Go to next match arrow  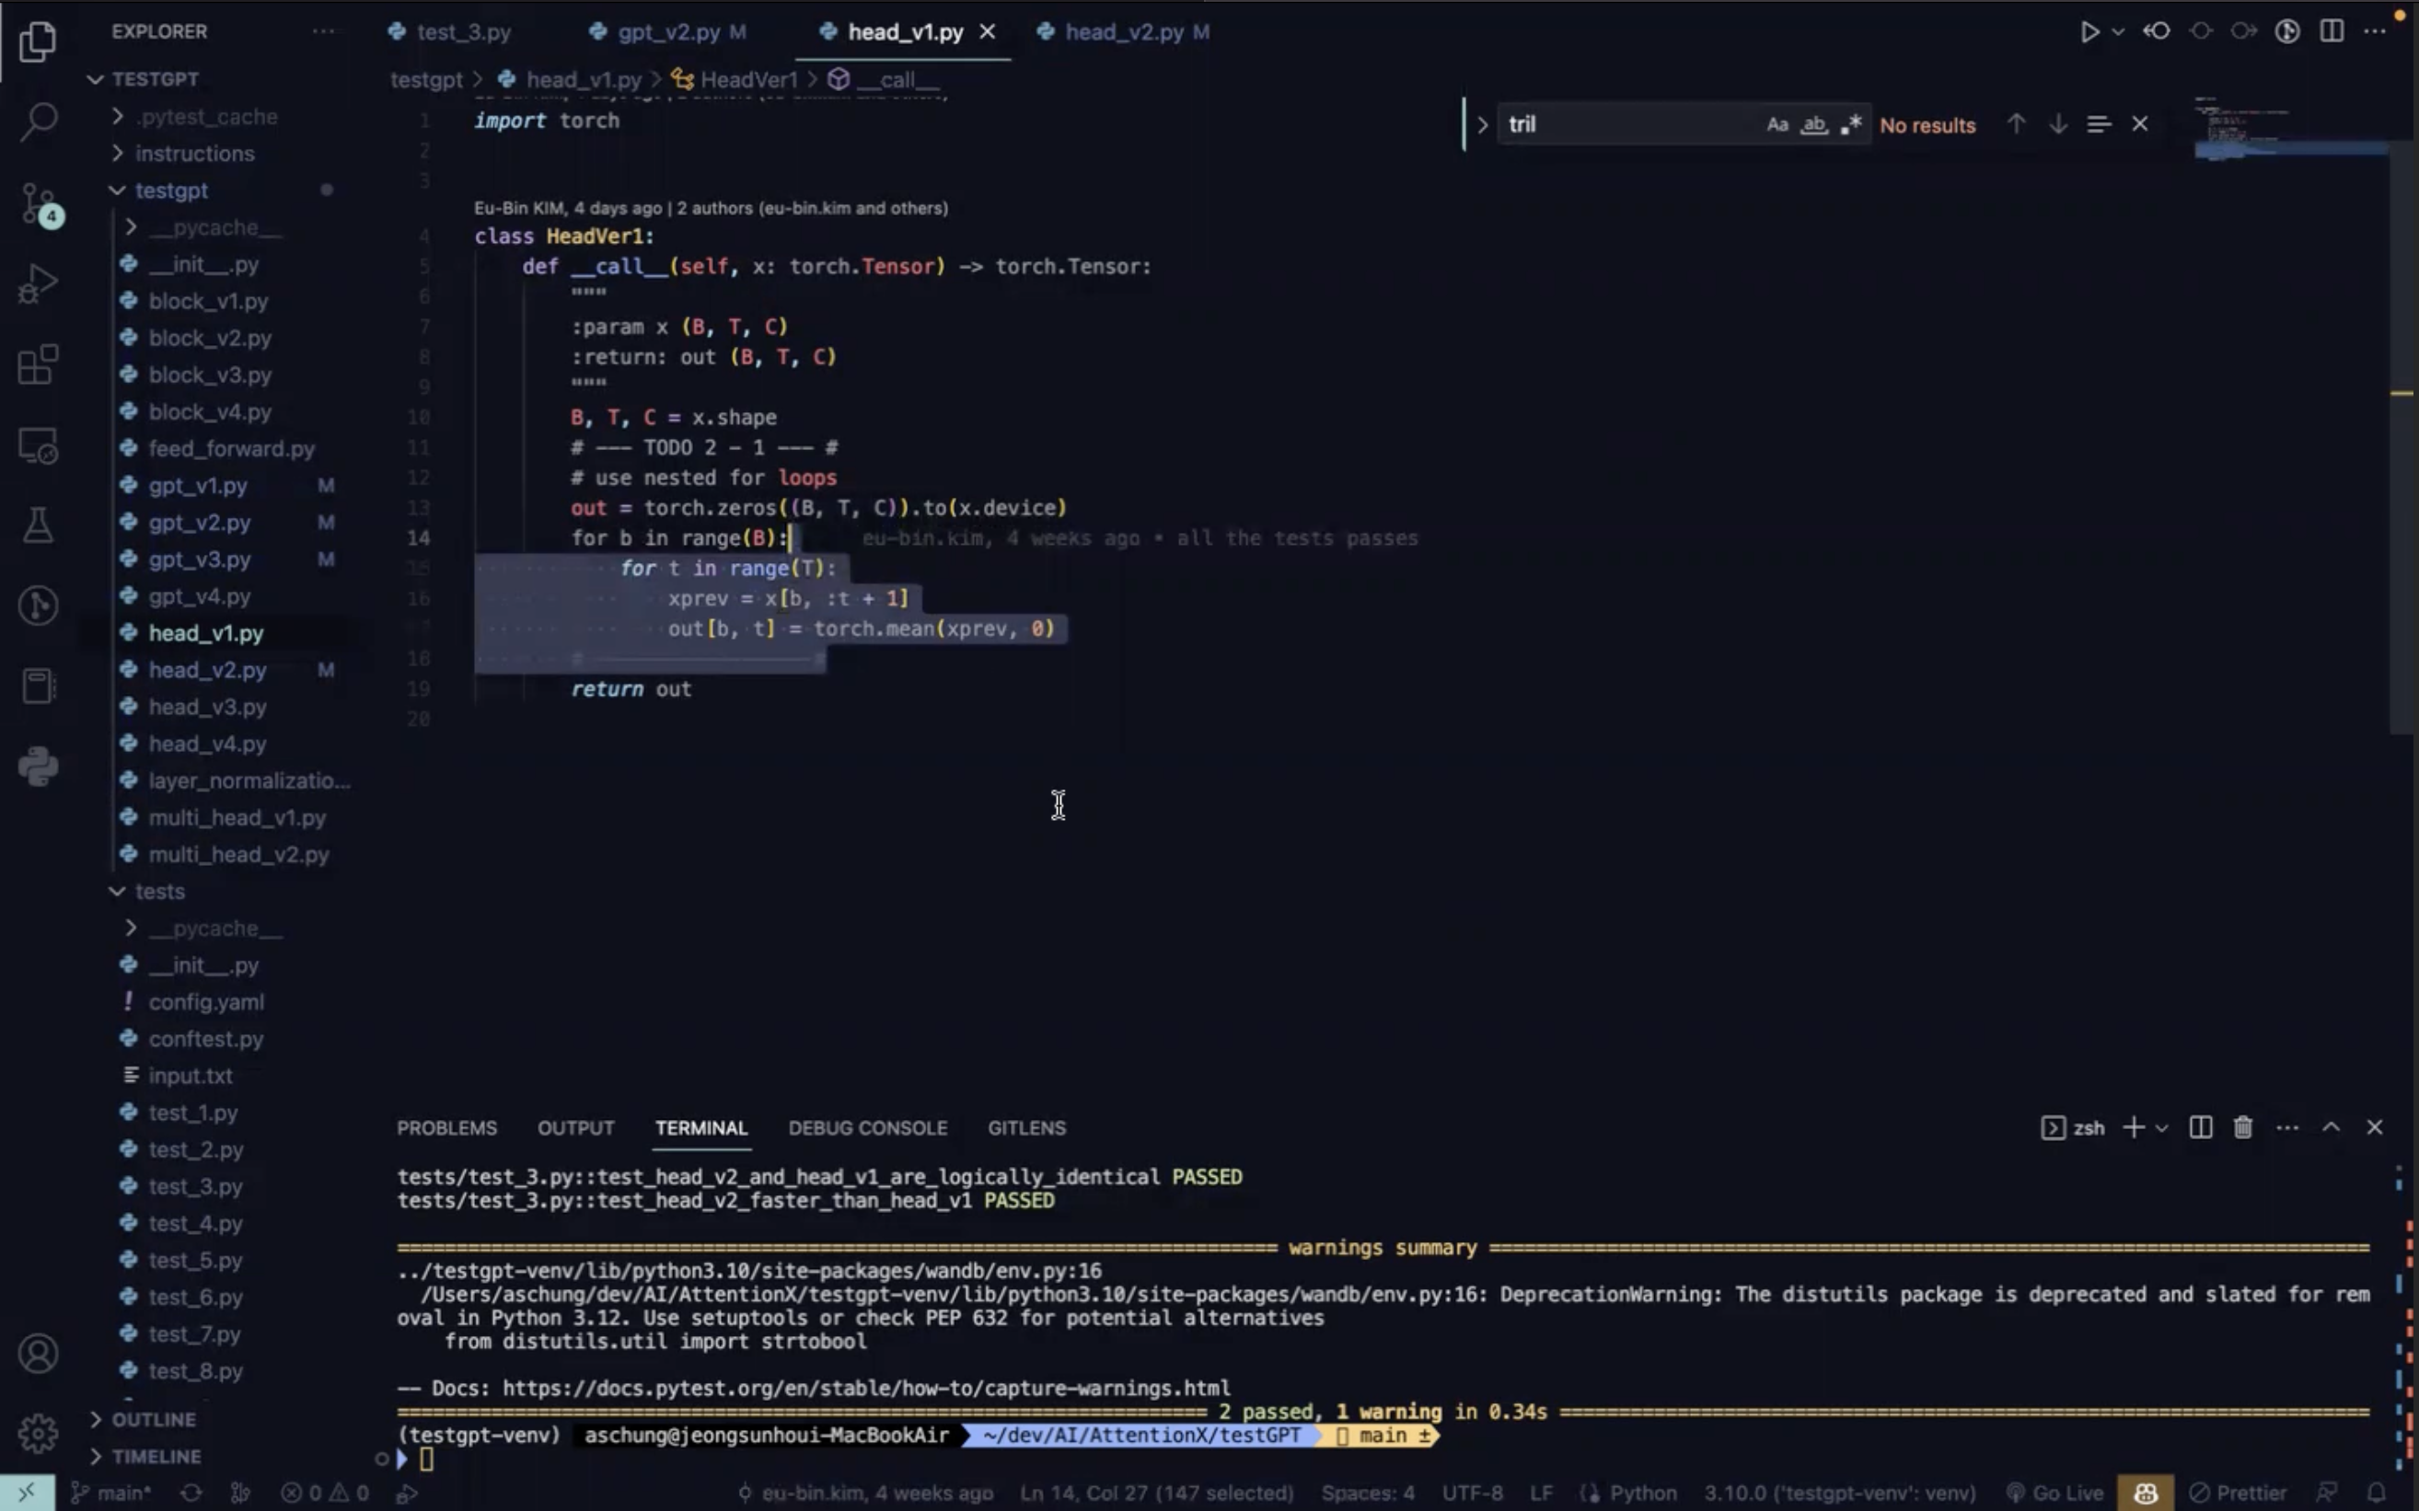click(2057, 125)
